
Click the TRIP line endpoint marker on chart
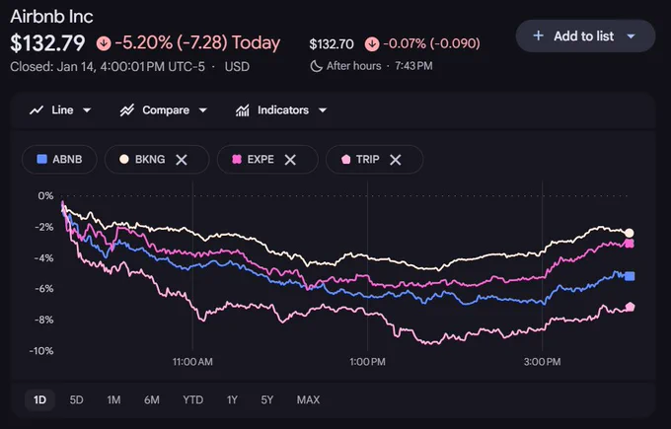tap(630, 307)
